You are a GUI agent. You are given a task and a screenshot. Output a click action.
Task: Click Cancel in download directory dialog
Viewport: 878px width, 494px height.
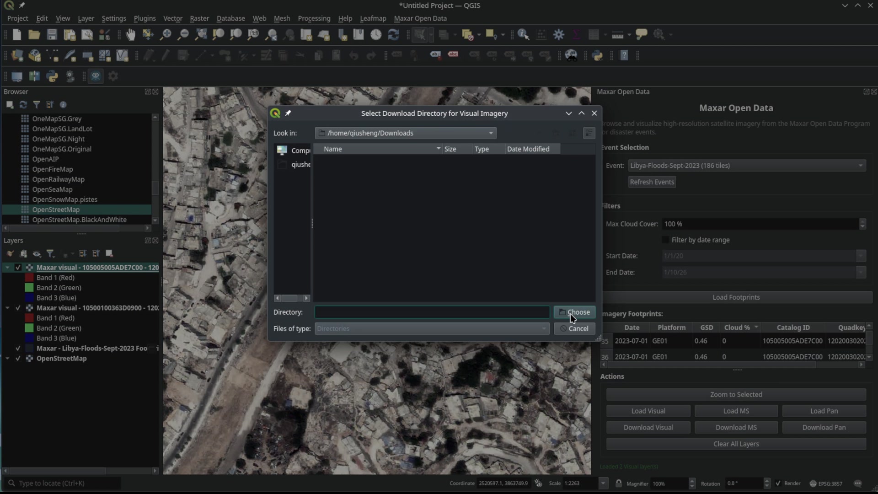[x=574, y=328]
